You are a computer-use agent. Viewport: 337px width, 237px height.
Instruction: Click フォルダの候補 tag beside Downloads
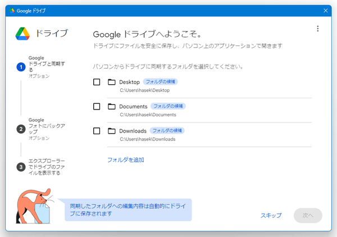(x=167, y=131)
